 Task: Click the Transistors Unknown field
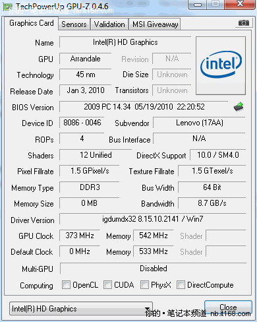(172, 90)
